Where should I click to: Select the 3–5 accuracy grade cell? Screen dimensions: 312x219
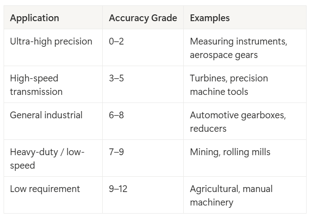tap(116, 78)
